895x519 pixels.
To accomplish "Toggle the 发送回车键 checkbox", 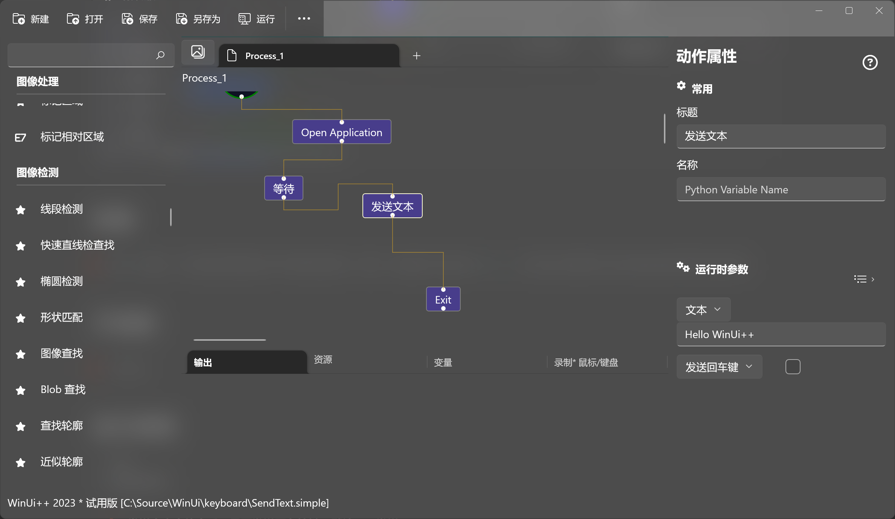I will tap(793, 367).
